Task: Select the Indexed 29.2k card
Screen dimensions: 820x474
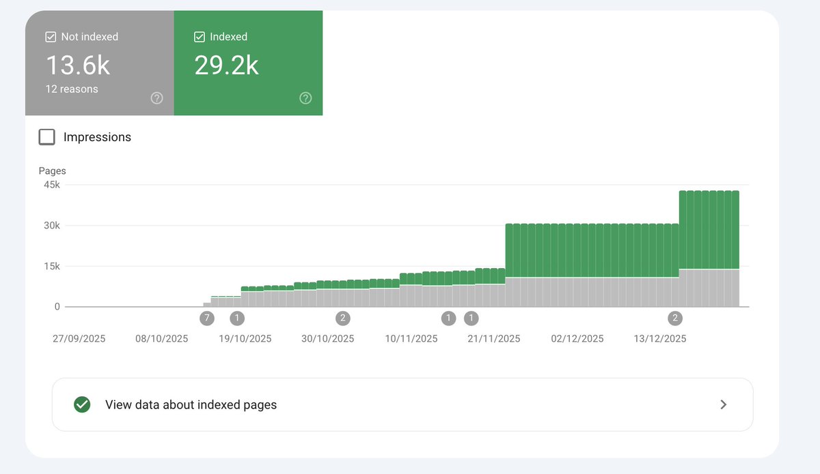Action: point(248,63)
